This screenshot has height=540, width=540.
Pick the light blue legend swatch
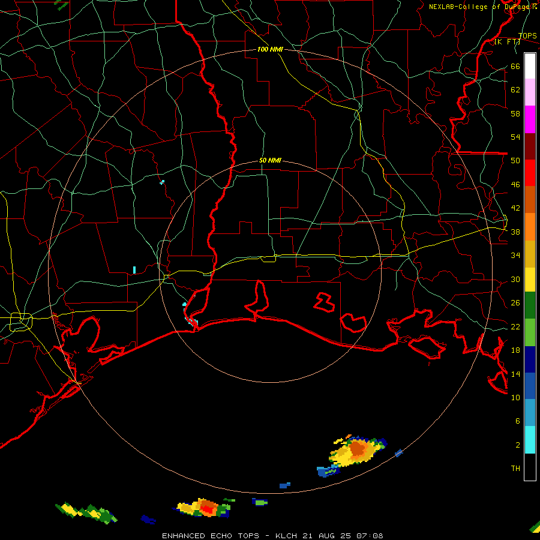click(530, 413)
